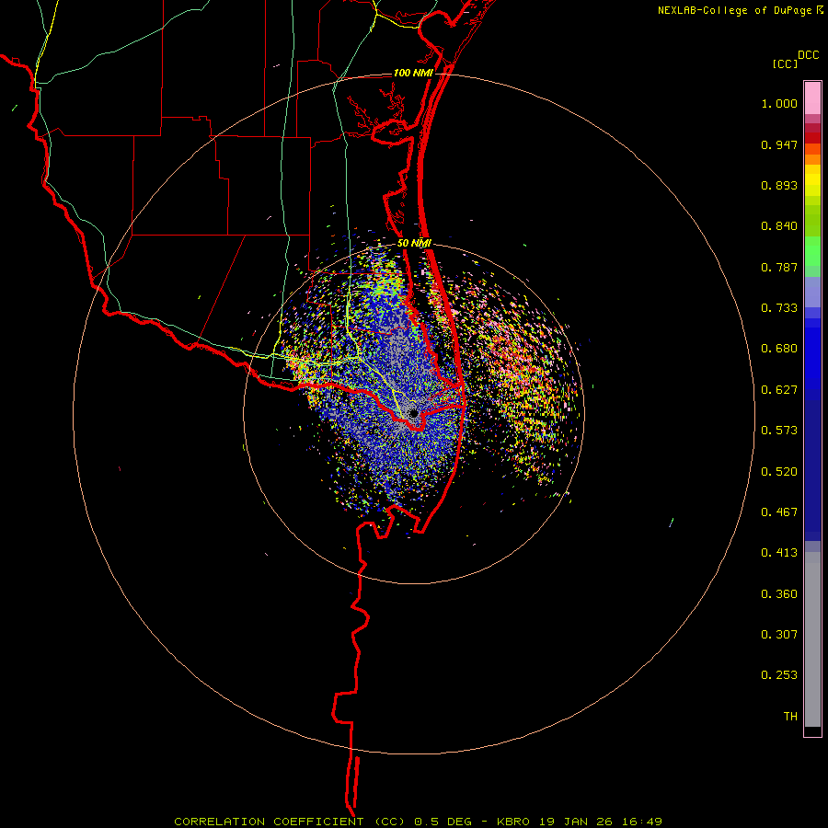The height and width of the screenshot is (828, 828).
Task: Click the 0.627 color scale value
Action: 779,390
